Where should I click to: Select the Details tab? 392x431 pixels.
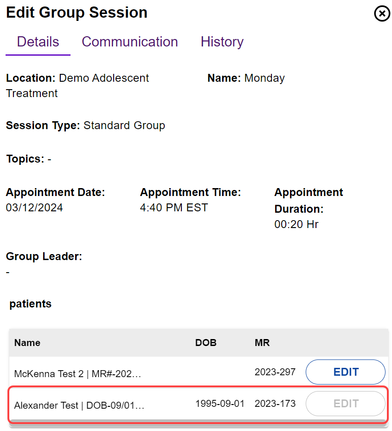[38, 42]
